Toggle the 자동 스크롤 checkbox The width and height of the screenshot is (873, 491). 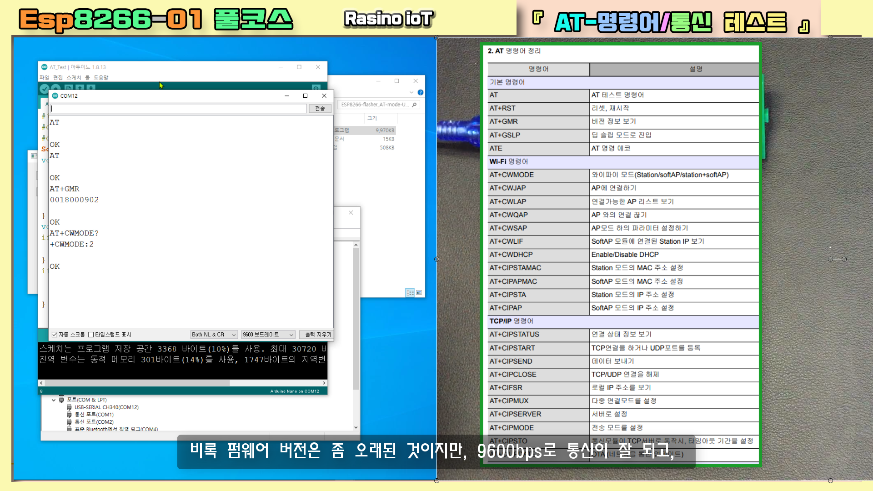coord(55,335)
